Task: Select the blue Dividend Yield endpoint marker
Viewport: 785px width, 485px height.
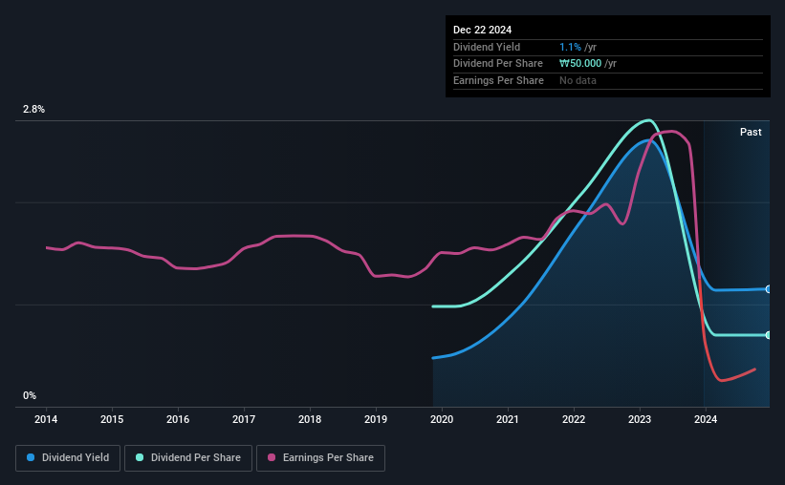Action: tap(768, 289)
